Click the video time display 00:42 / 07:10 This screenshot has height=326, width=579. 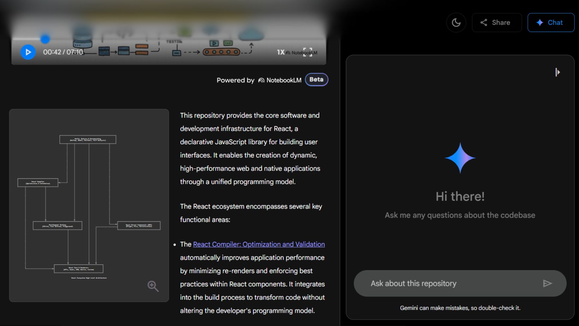63,52
